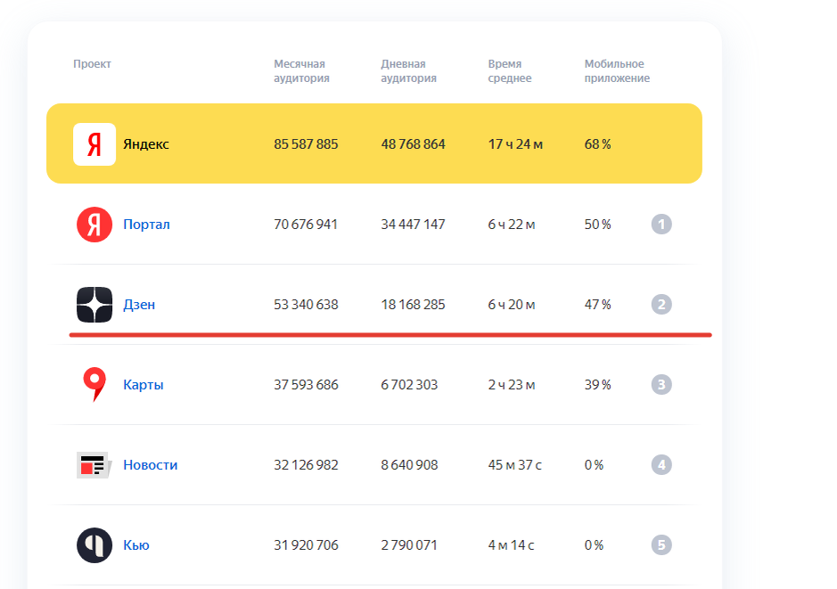The height and width of the screenshot is (589, 837).
Task: Open the Новости project link
Action: coord(151,465)
